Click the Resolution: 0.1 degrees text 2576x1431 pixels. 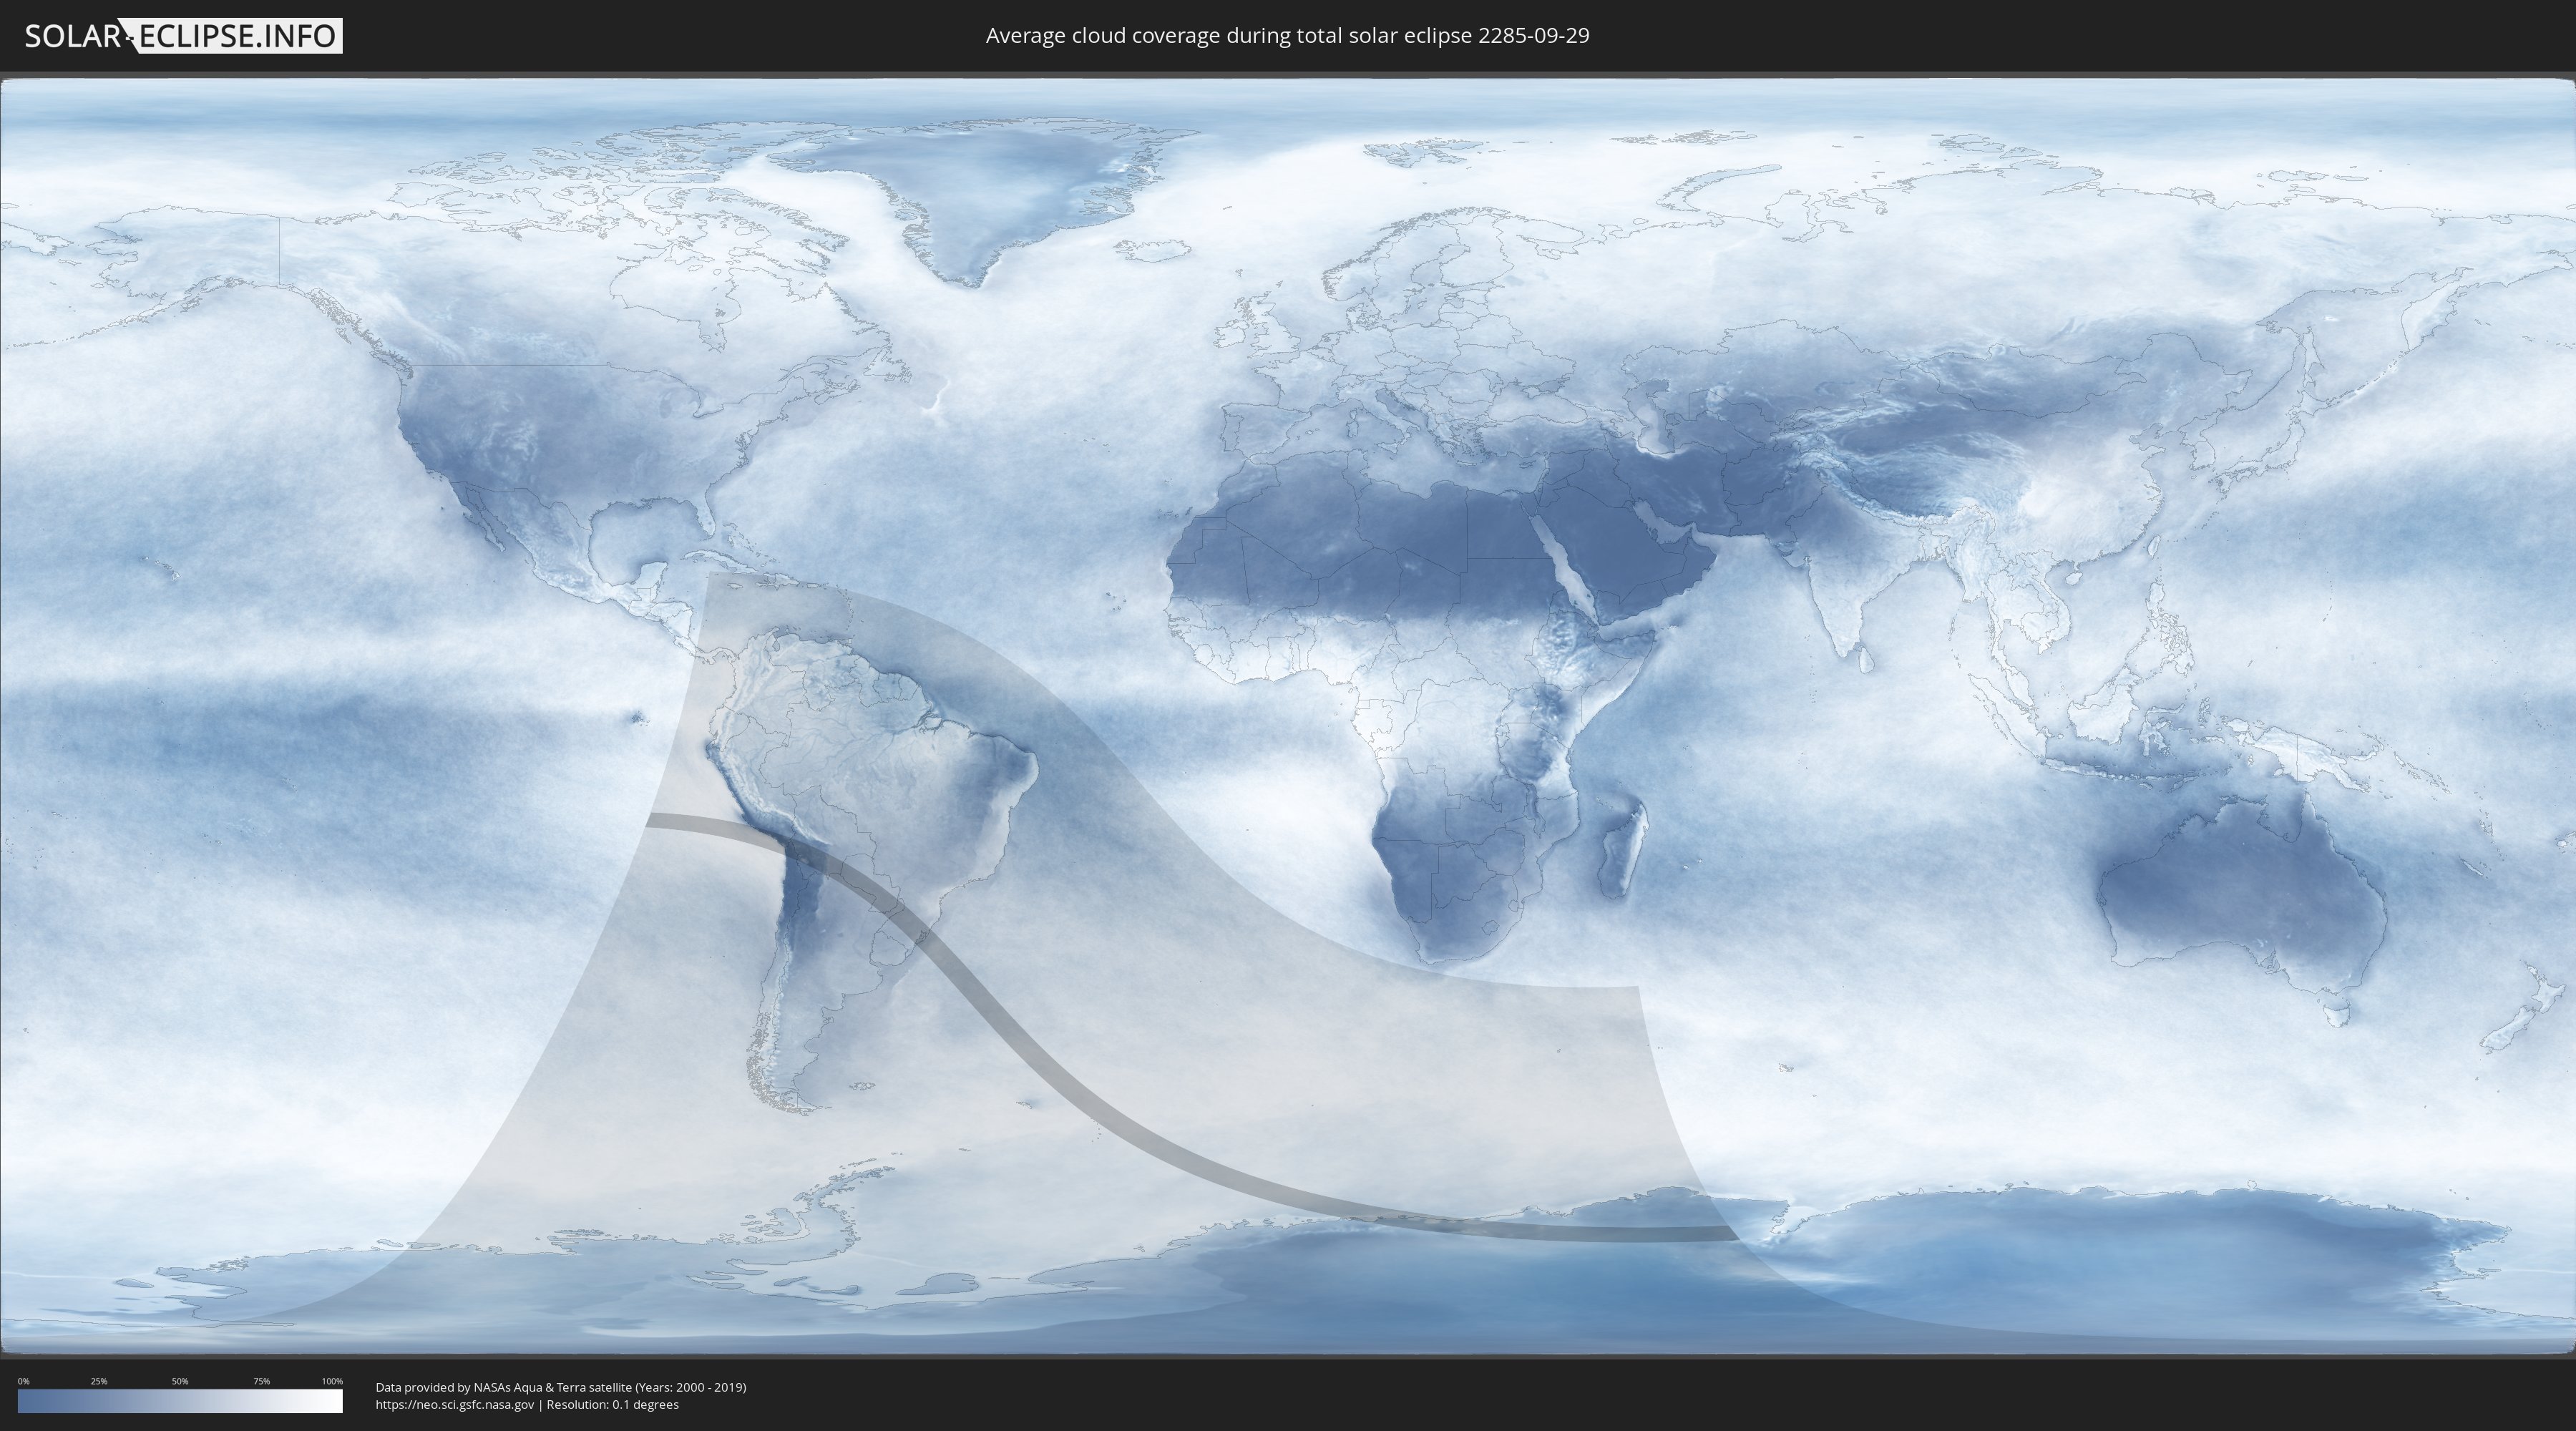point(612,1404)
